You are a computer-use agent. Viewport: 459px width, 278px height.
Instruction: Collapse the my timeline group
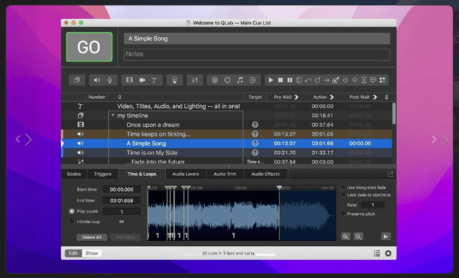[x=112, y=116]
